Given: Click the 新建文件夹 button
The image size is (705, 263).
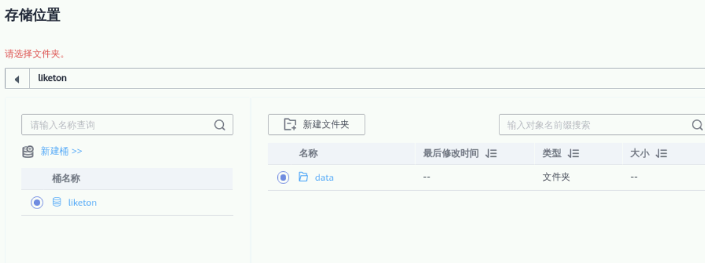Looking at the screenshot, I should [x=316, y=125].
